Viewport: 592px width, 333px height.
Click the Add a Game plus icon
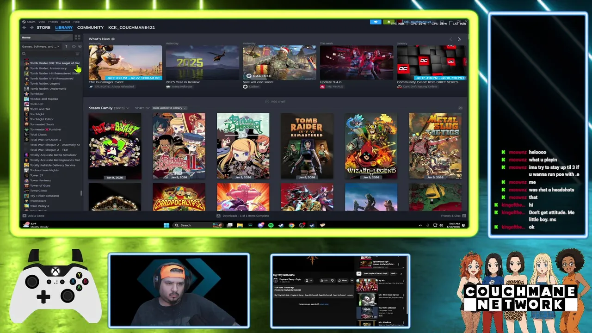click(x=25, y=216)
